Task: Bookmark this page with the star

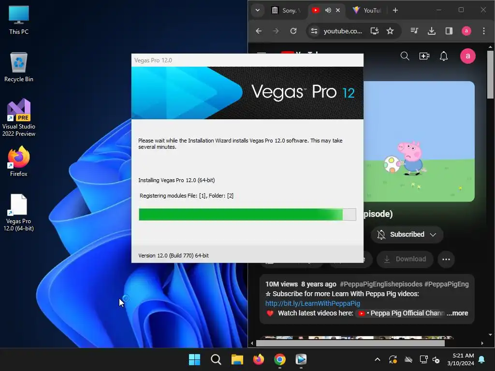Action: coord(390,31)
